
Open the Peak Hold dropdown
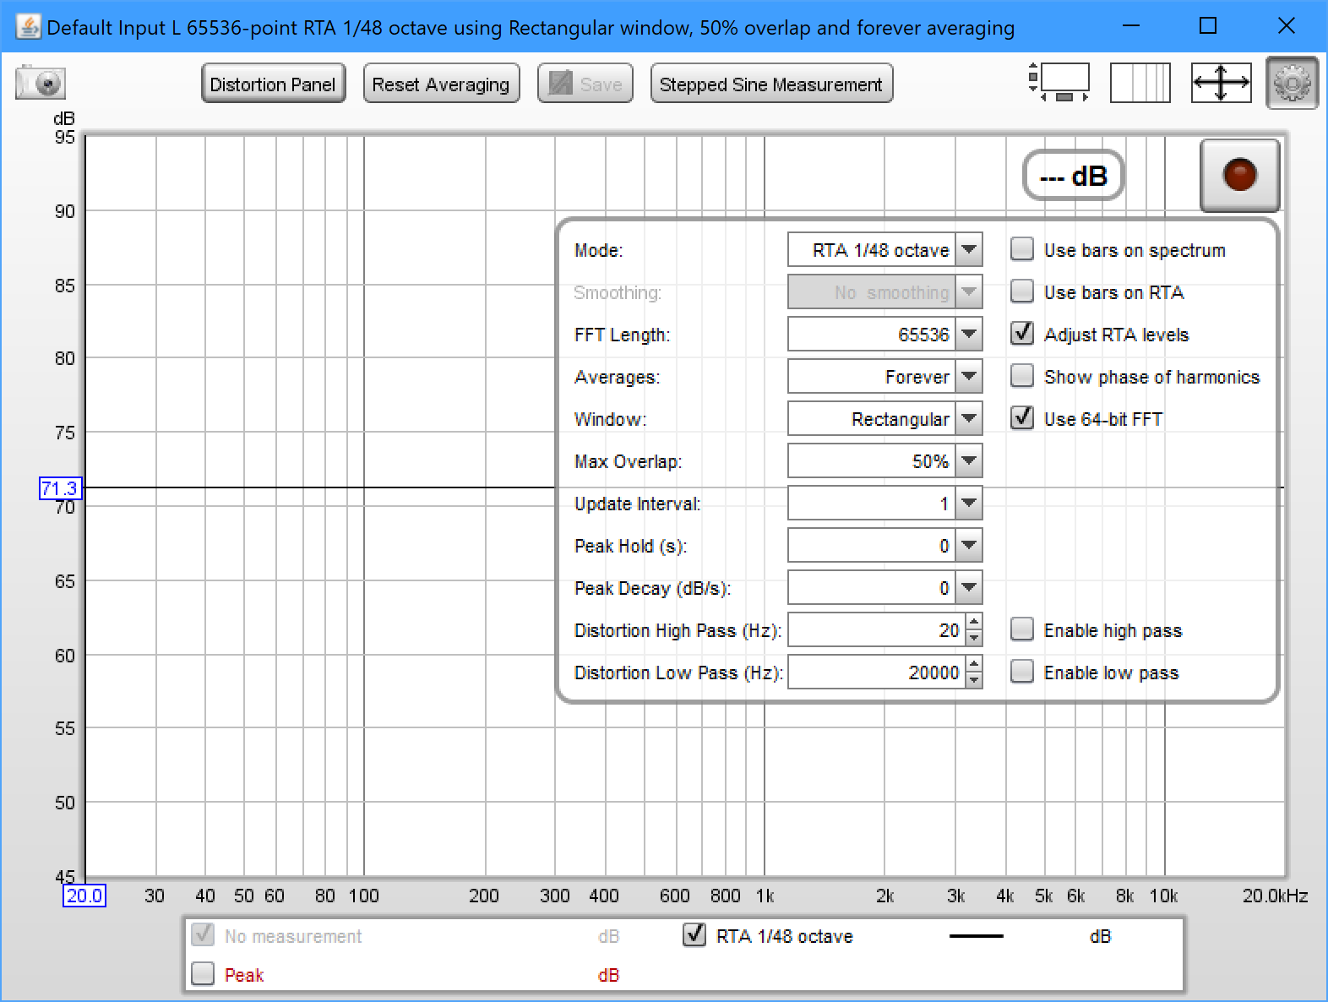click(x=884, y=546)
